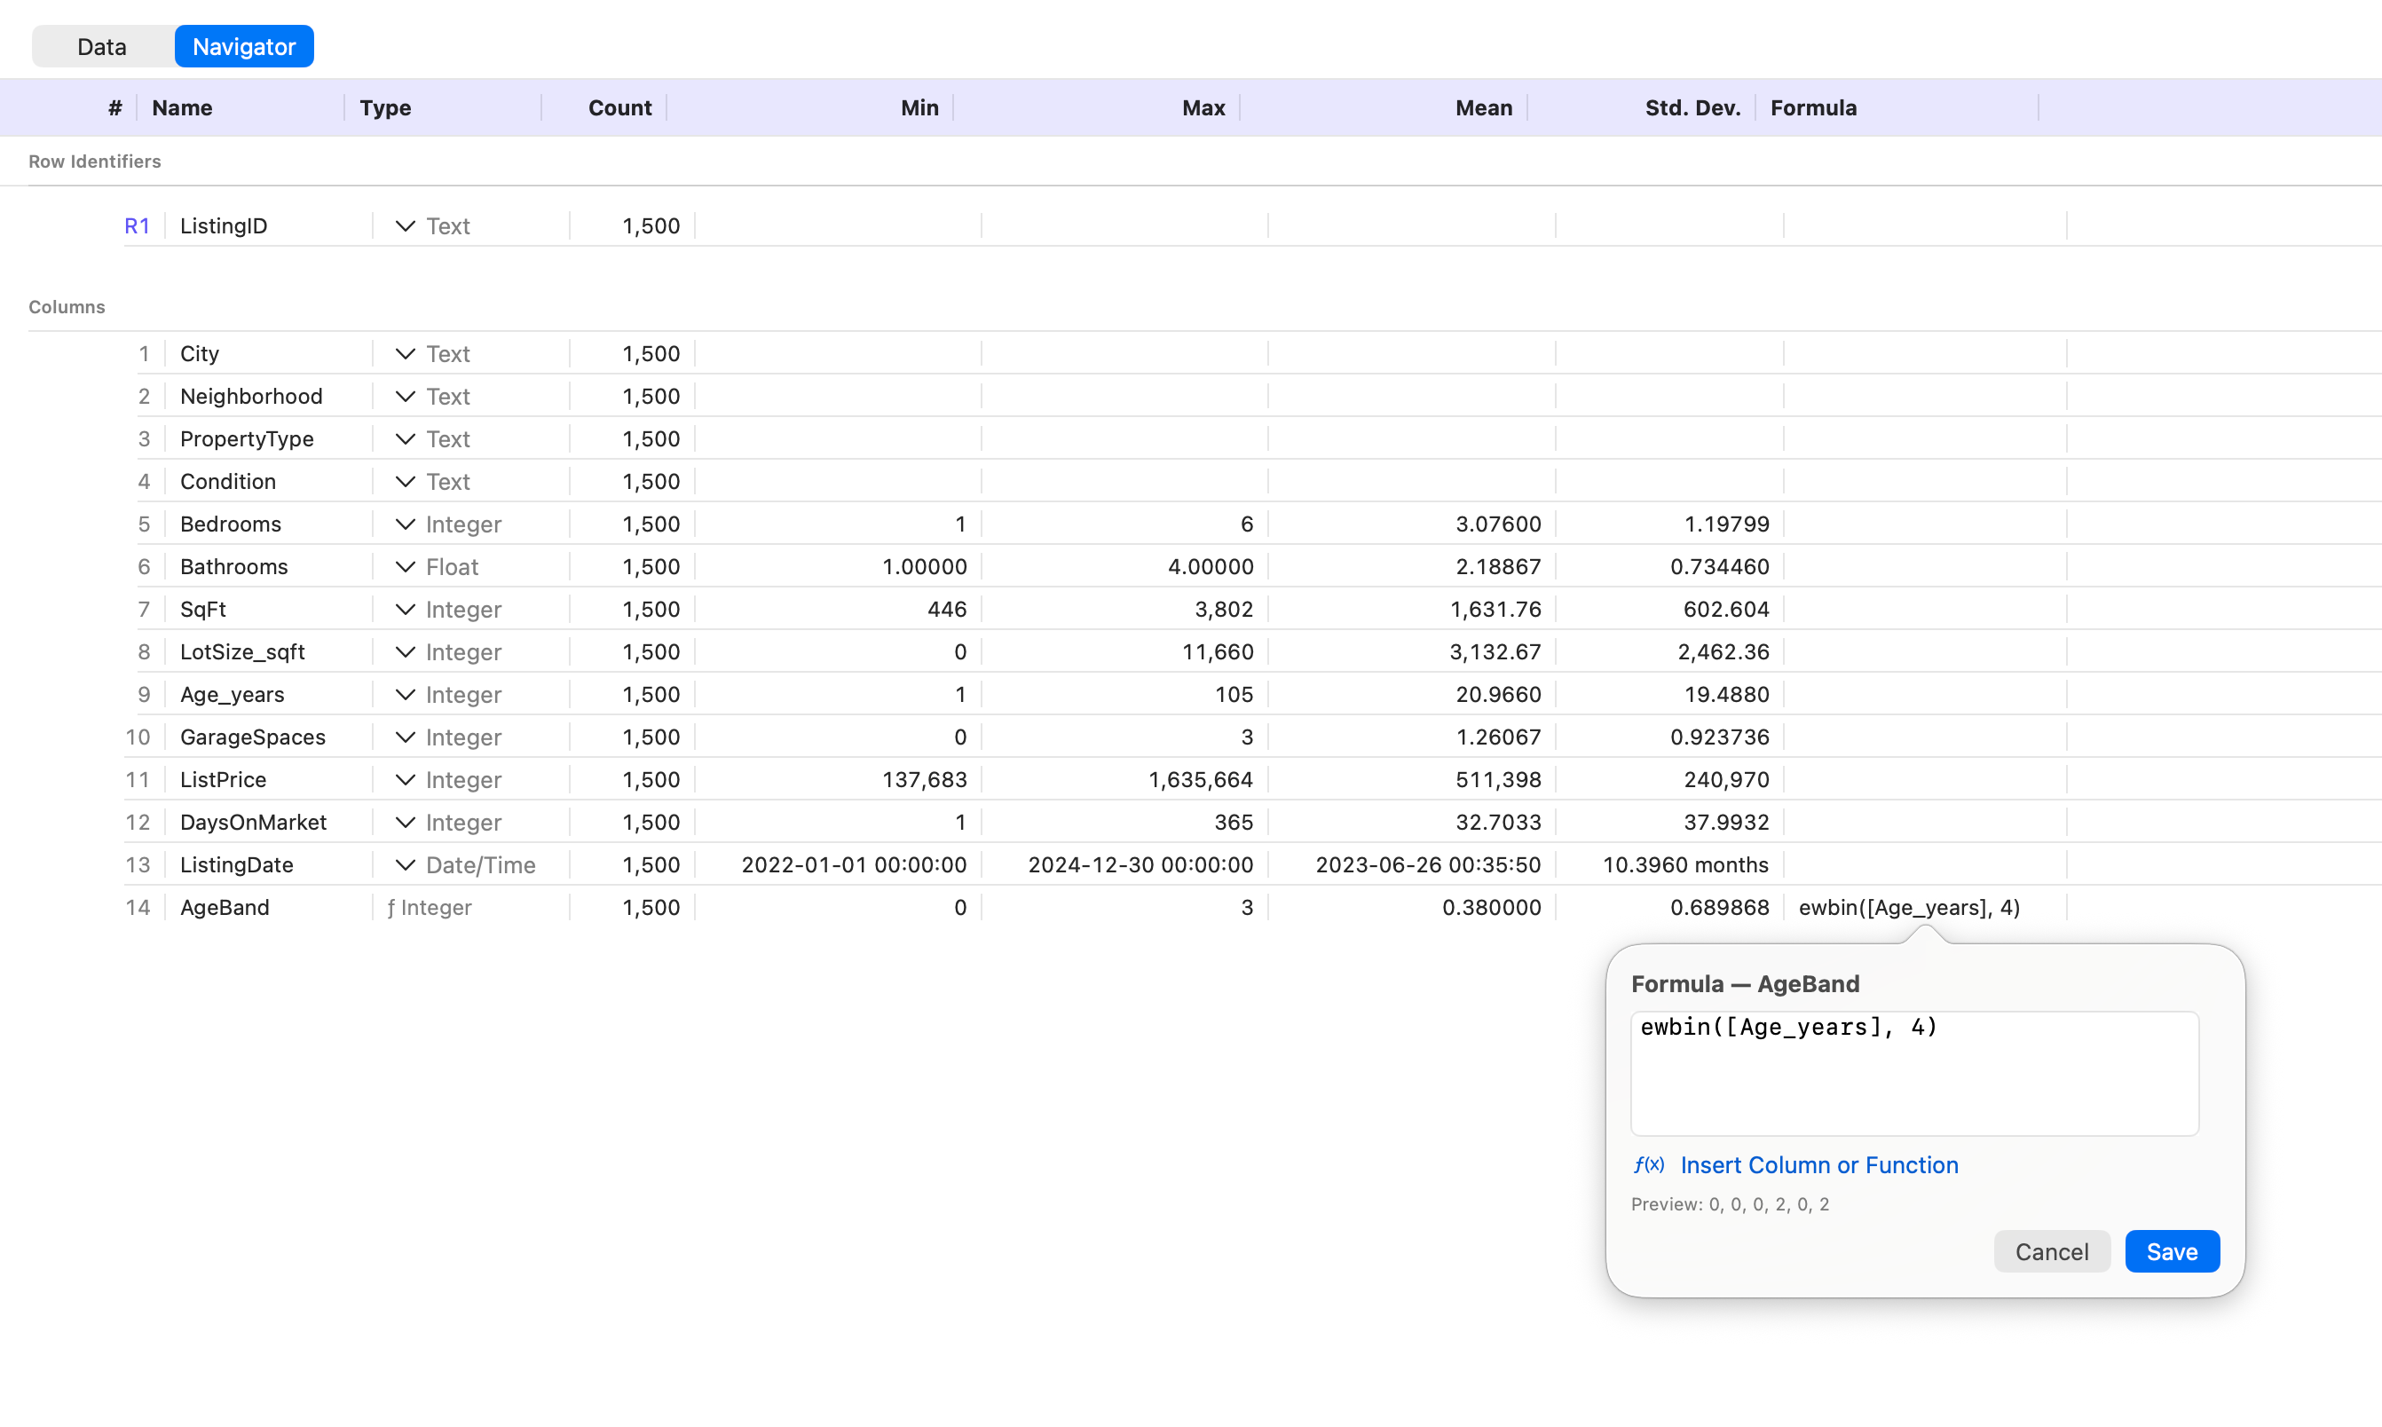The image size is (2382, 1427).
Task: Click the AgeBand formula cell
Action: (1909, 908)
